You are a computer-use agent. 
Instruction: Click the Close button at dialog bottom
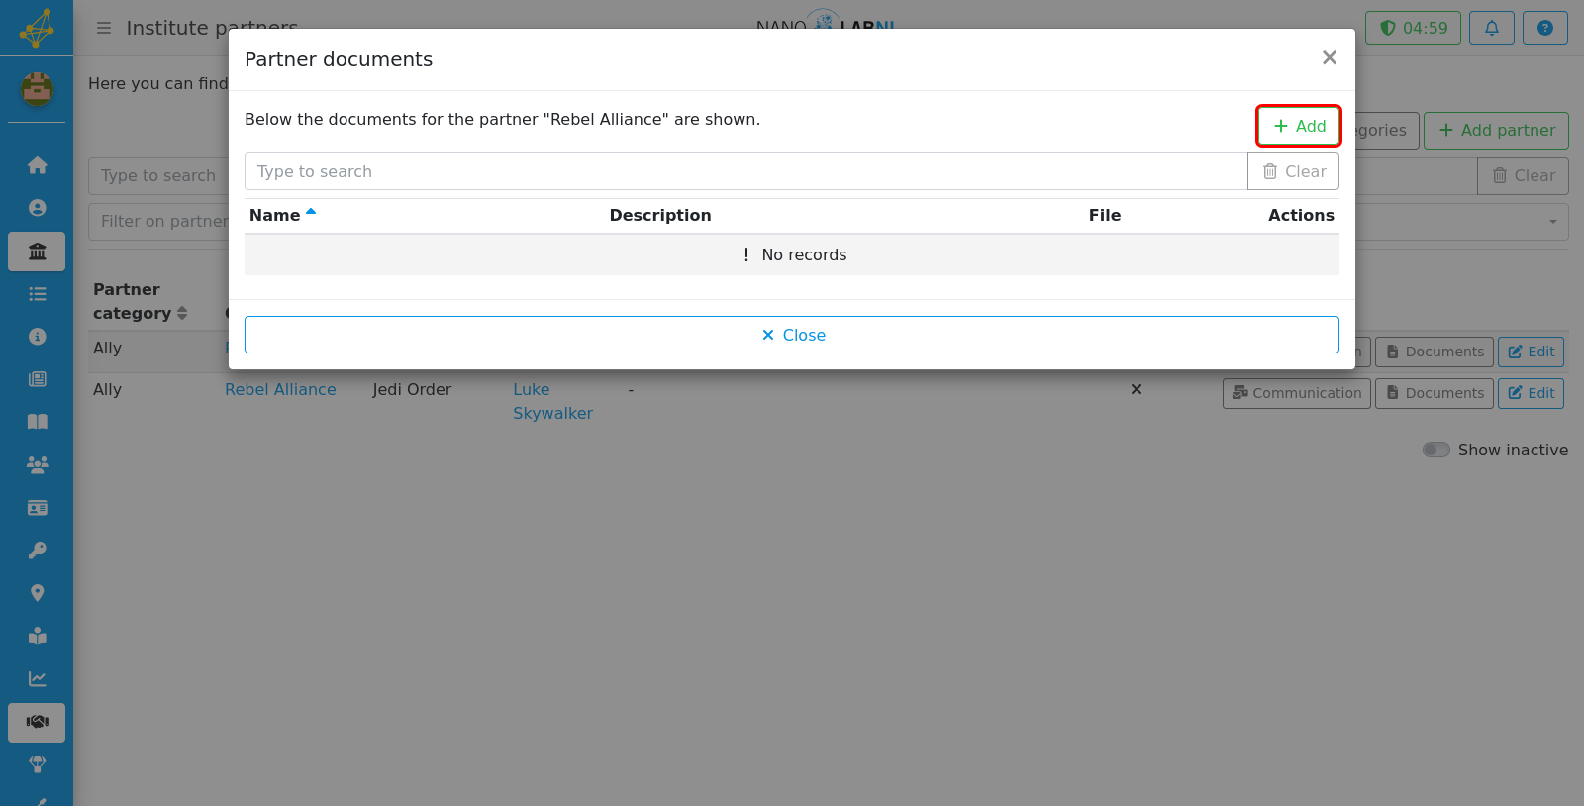click(x=792, y=335)
